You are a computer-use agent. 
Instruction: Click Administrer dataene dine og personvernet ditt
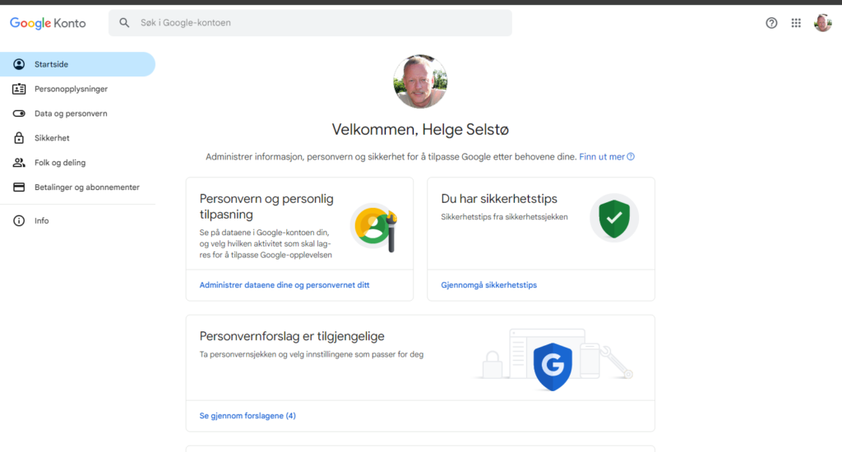tap(284, 285)
